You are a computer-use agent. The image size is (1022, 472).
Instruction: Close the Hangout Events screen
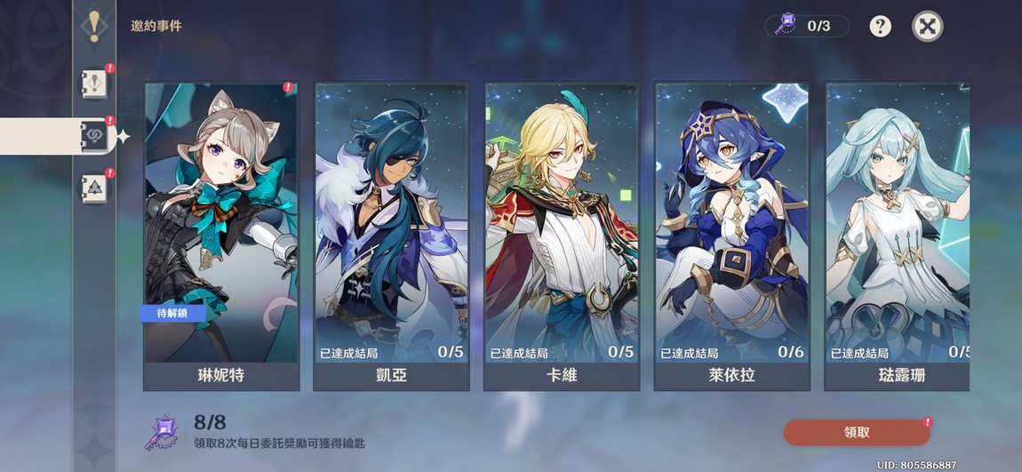[927, 27]
